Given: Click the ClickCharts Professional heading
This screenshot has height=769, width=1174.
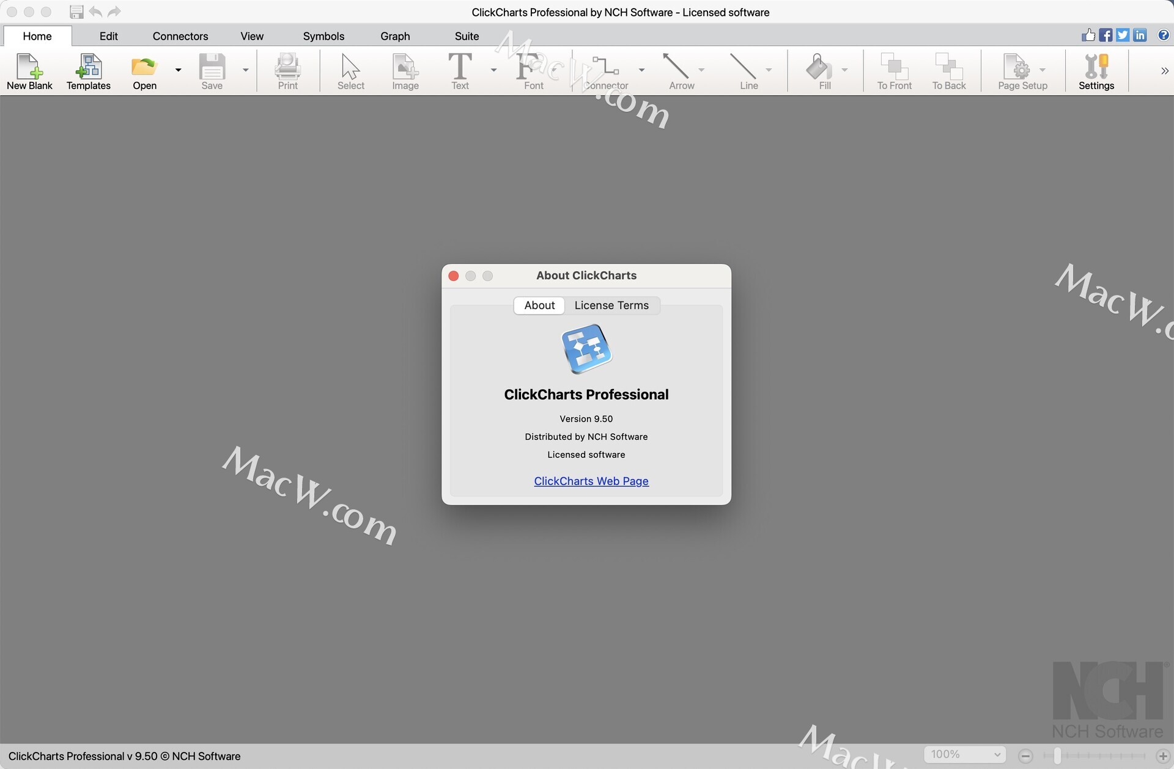Looking at the screenshot, I should point(586,395).
